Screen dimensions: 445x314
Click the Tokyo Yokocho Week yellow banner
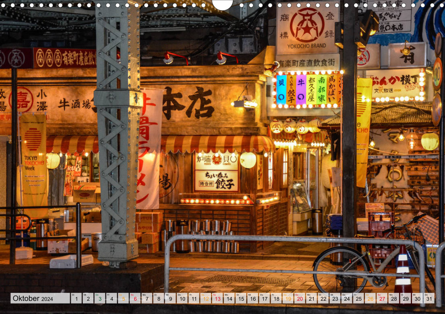pos(33,159)
